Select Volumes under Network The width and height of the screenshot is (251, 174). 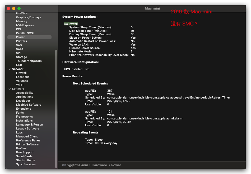coord(22,81)
